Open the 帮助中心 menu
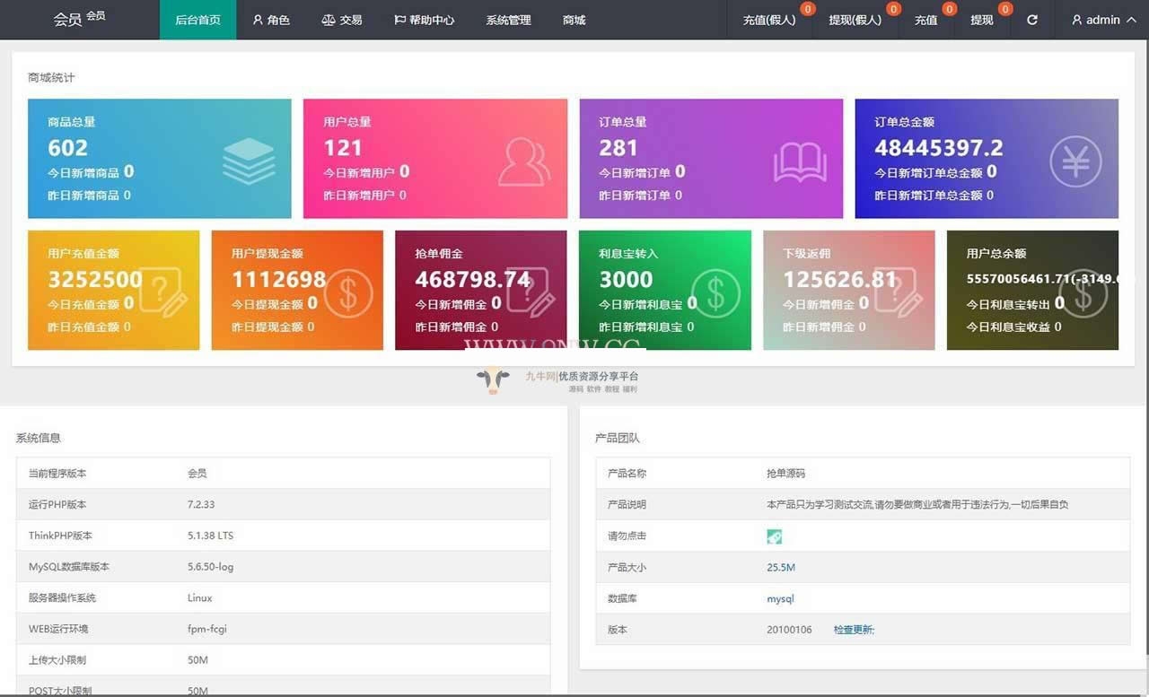Screen dimensions: 1149x697 (x=424, y=20)
